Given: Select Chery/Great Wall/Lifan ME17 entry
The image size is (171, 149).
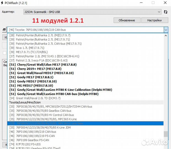Looking at the screenshot, I should [85, 65].
